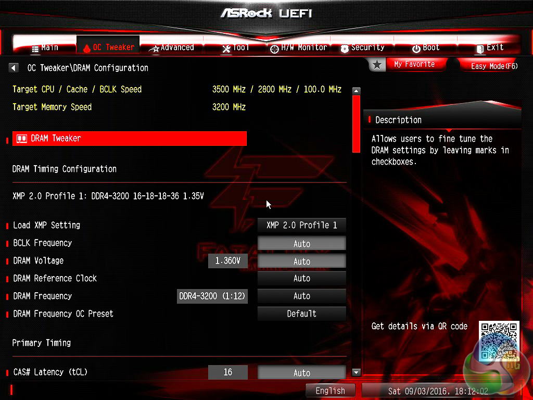
Task: Select the DRAM Reference Clock label
Action: (x=55, y=278)
